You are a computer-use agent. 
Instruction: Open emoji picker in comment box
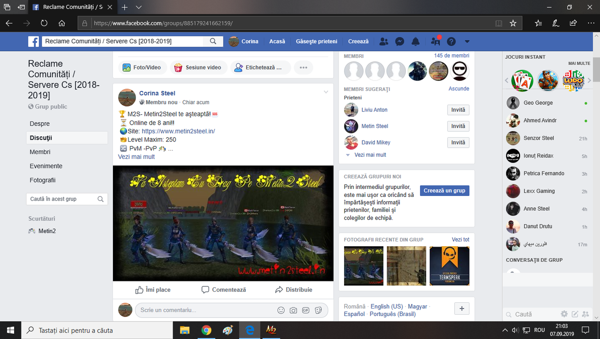tap(281, 310)
